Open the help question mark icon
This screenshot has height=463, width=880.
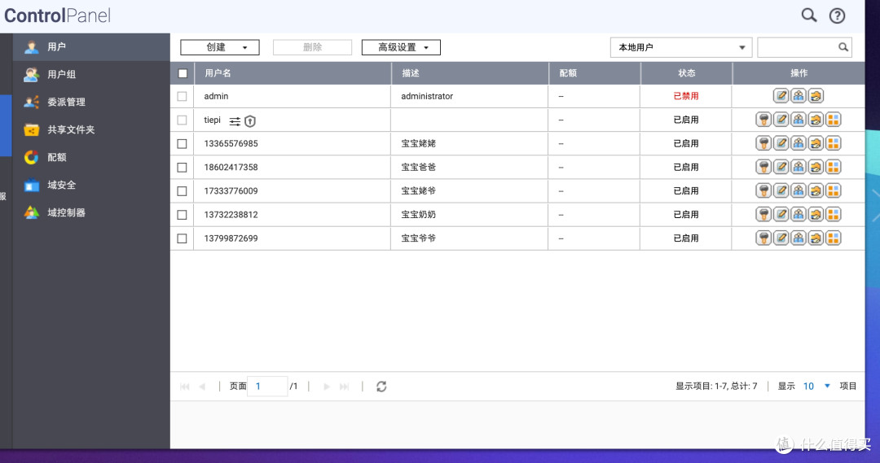837,15
